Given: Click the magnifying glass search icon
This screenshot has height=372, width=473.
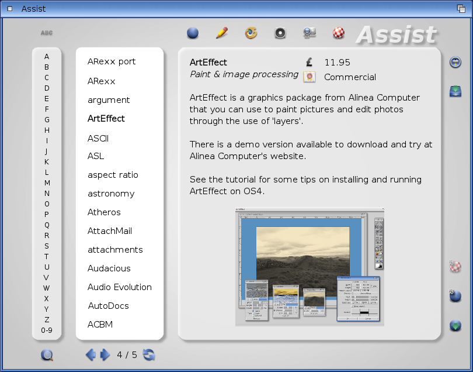Looking at the screenshot, I should click(47, 355).
